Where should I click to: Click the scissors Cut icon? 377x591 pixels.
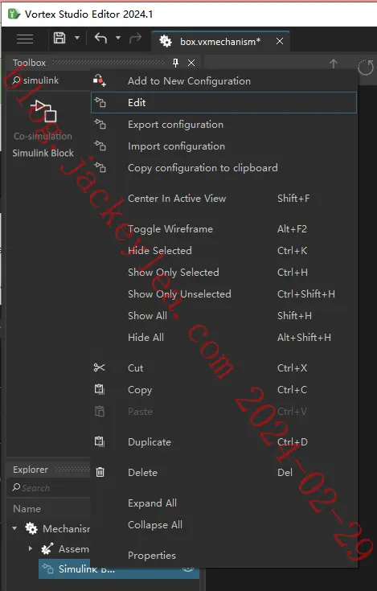coord(100,367)
